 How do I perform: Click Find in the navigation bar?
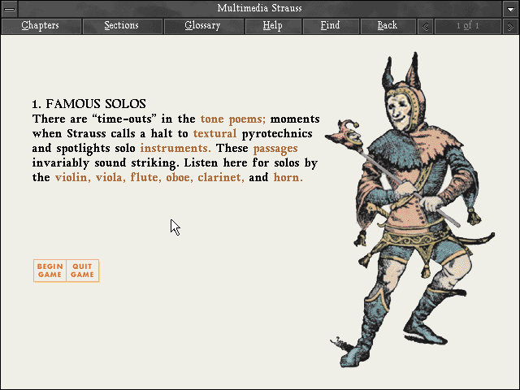pyautogui.click(x=330, y=26)
